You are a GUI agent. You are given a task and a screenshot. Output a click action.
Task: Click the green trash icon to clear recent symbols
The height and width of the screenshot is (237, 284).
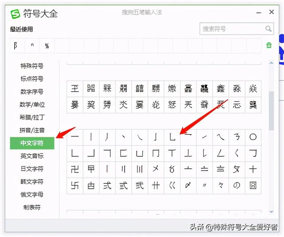coord(269,45)
